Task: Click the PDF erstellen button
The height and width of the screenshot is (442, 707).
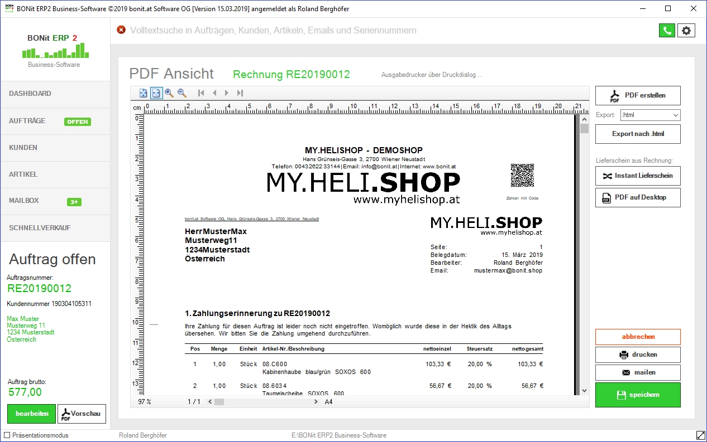Action: [x=638, y=95]
